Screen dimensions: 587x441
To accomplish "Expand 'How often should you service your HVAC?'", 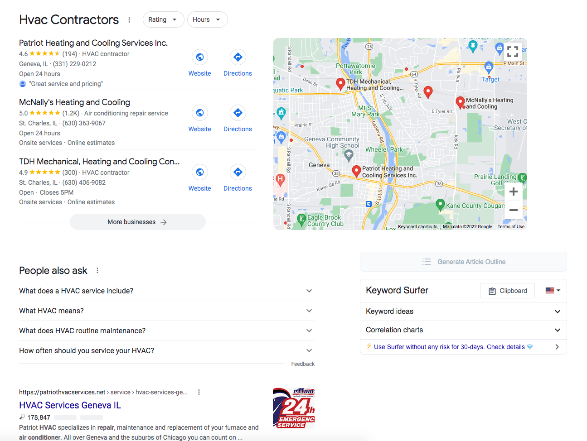I will pyautogui.click(x=167, y=350).
